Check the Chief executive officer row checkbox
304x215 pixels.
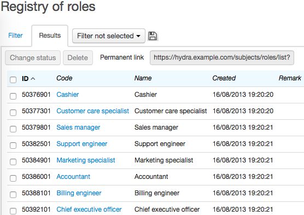click(13, 211)
